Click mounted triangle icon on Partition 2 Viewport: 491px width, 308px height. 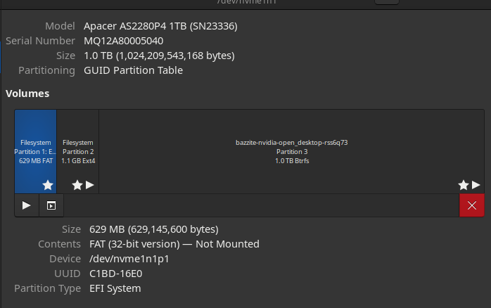point(89,186)
